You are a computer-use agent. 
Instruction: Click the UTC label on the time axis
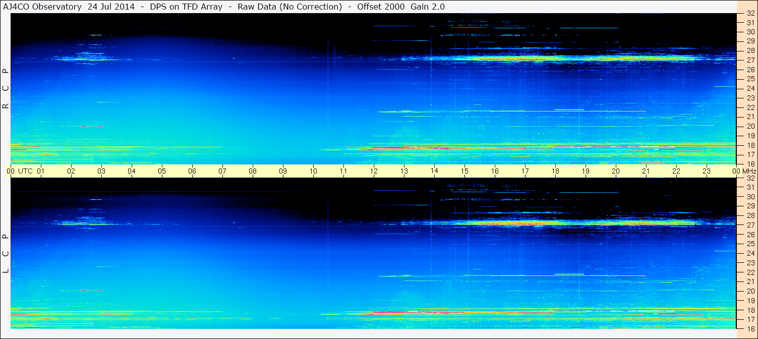[x=26, y=171]
